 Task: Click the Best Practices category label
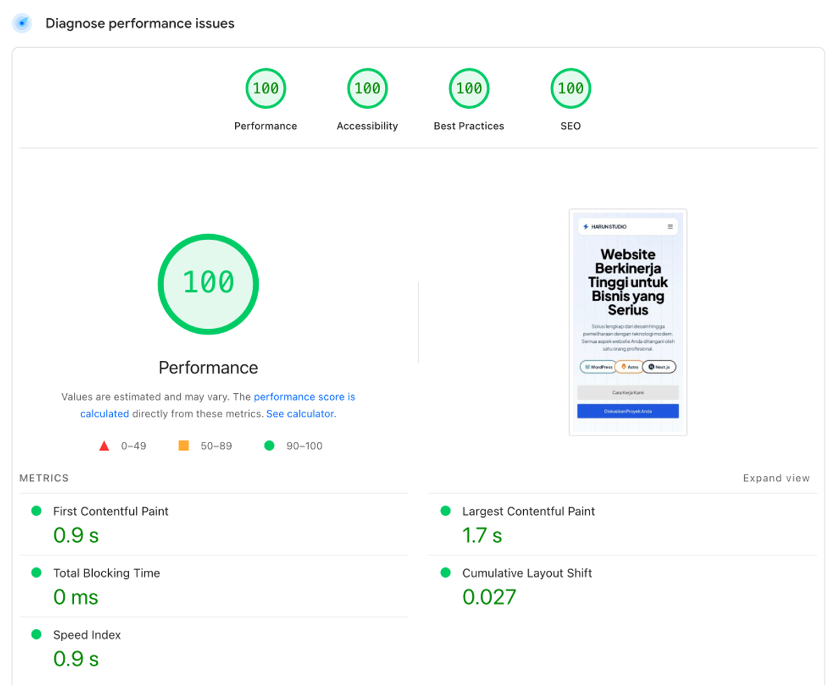(469, 126)
